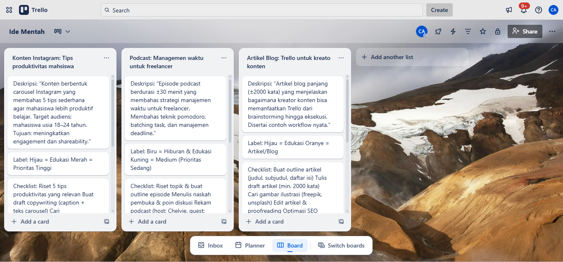Click the Trello logo home link

coord(33,10)
